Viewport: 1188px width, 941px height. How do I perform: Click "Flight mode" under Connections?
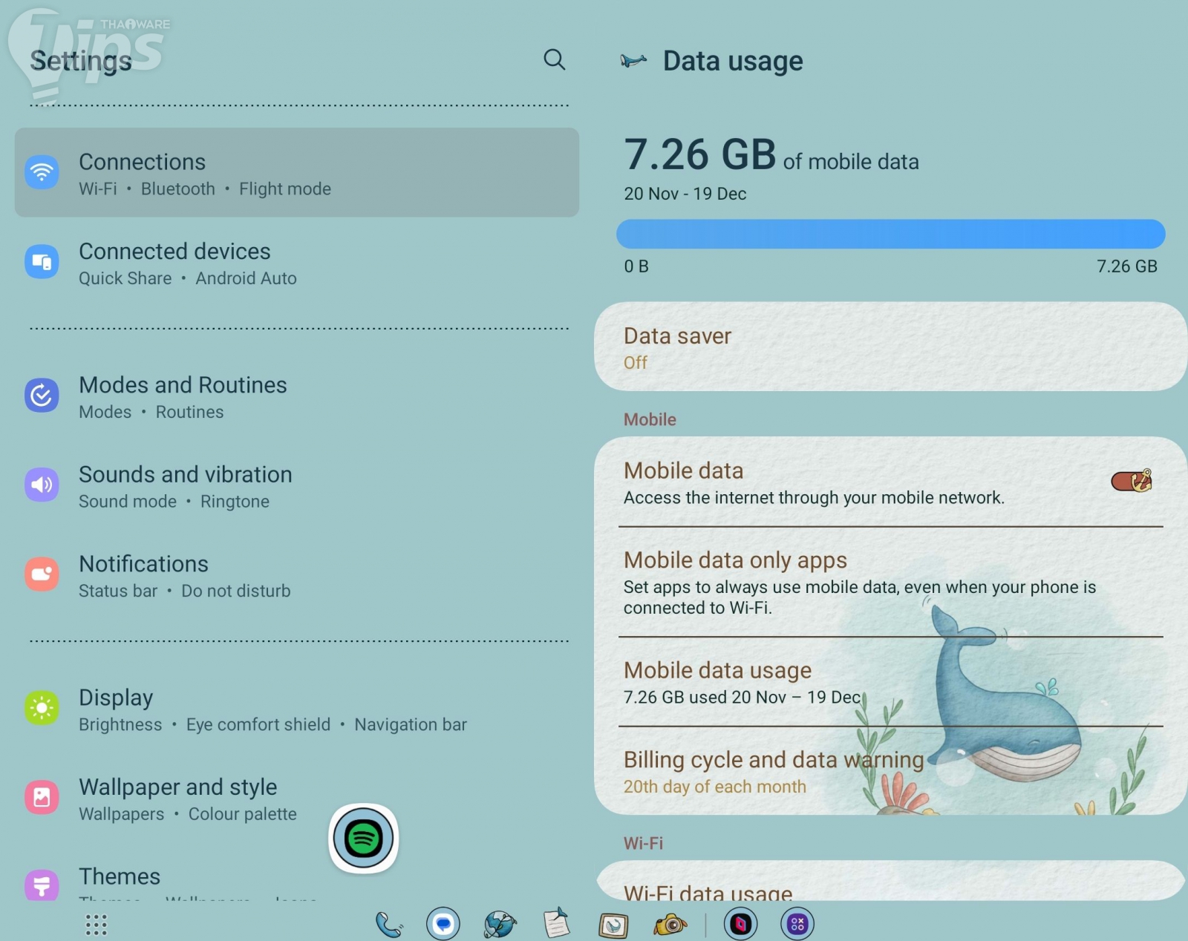click(x=285, y=189)
